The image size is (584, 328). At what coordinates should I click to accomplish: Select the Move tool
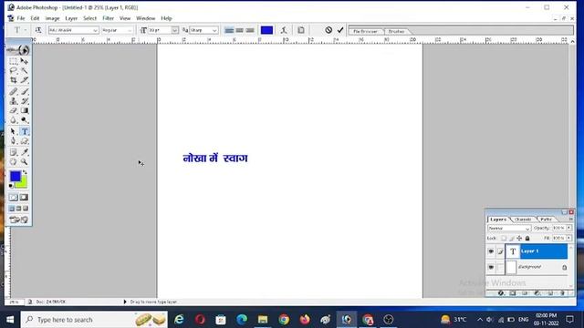25,61
